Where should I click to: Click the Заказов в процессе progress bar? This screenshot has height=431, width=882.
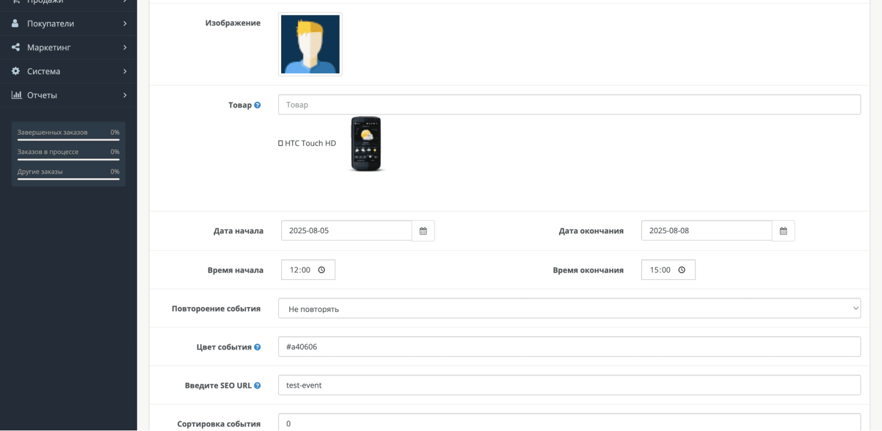(x=68, y=160)
